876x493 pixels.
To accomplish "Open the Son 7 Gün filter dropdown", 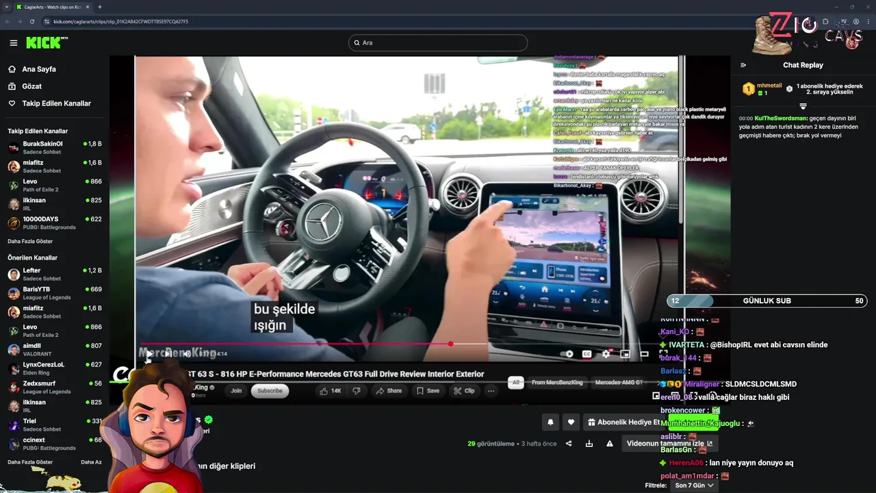I will pyautogui.click(x=694, y=485).
